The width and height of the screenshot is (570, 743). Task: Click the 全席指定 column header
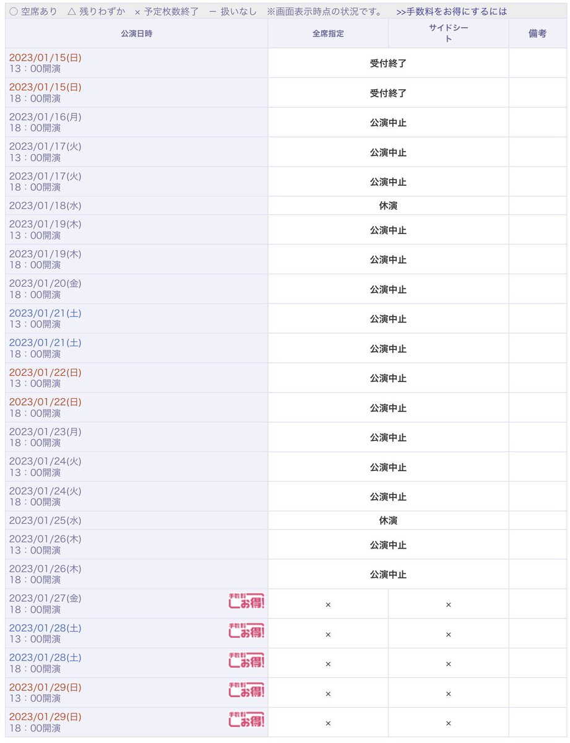[328, 33]
